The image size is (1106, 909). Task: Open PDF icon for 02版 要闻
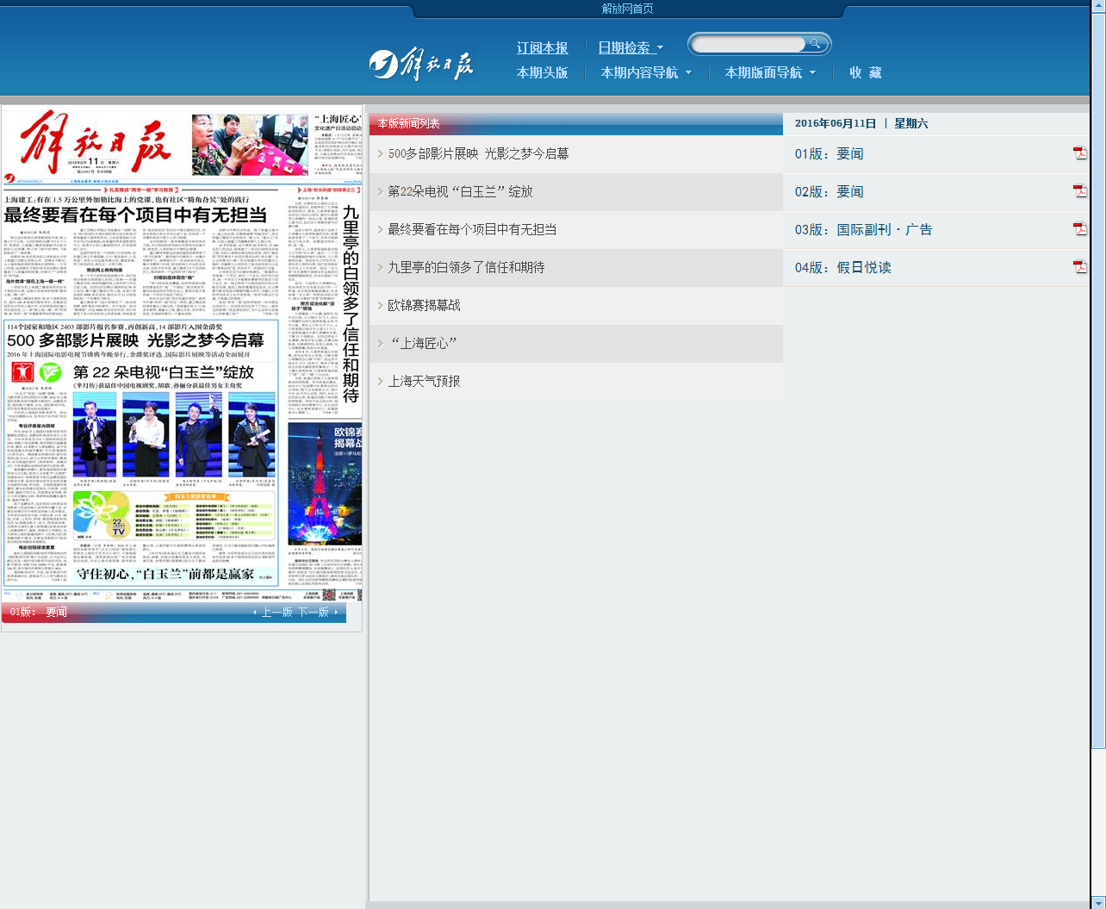point(1079,191)
